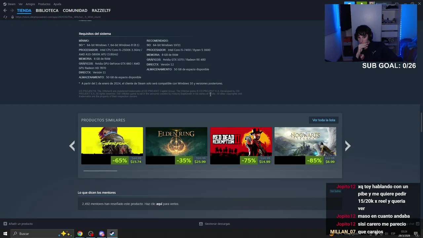
Task: Click the -65% discount on Cyberpunk
Action: pos(120,161)
